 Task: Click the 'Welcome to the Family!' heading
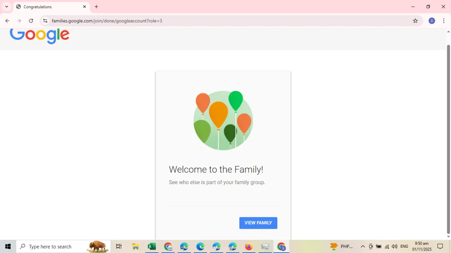[216, 169]
